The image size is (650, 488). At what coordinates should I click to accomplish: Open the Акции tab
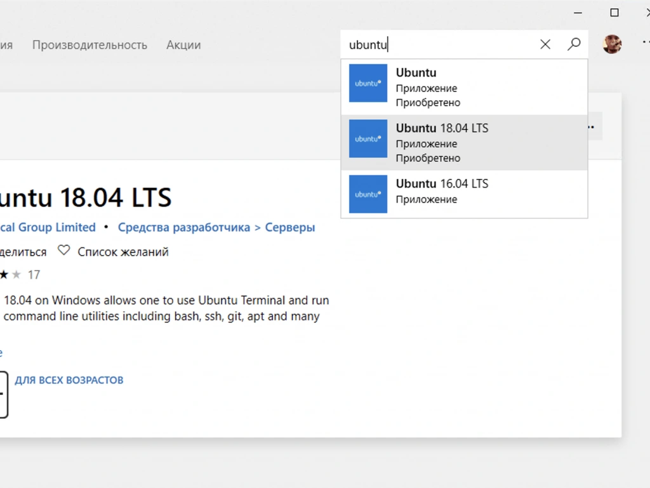pos(183,45)
